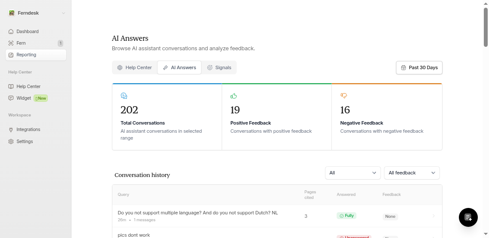Select Reporting in the sidebar
This screenshot has height=238, width=489.
(36, 55)
